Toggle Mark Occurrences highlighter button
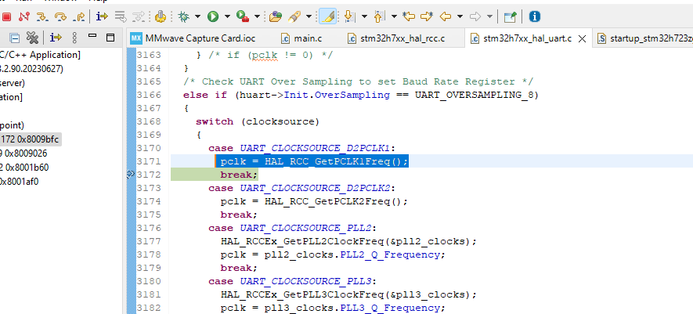This screenshot has height=314, width=693. tap(327, 16)
